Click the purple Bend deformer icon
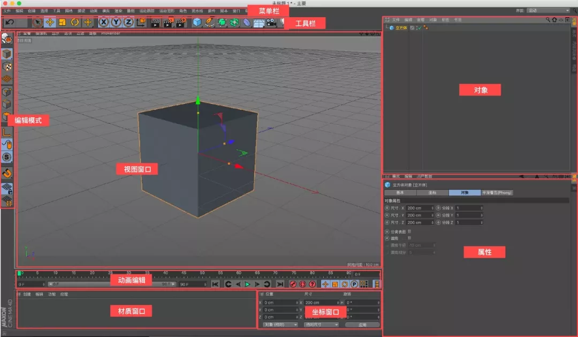This screenshot has width=578, height=337. tap(247, 23)
